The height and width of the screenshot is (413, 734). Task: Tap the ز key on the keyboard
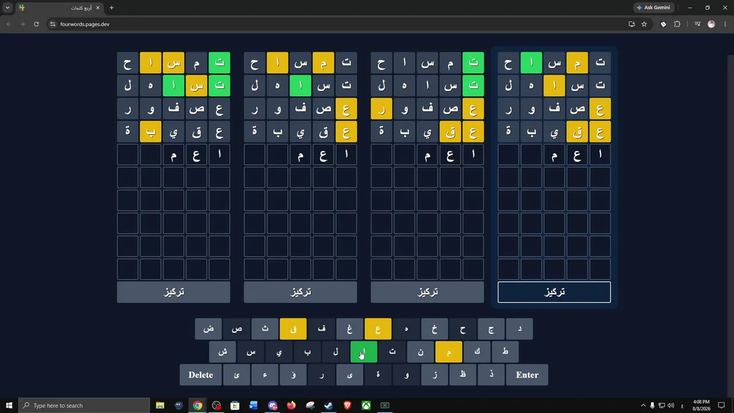click(435, 375)
